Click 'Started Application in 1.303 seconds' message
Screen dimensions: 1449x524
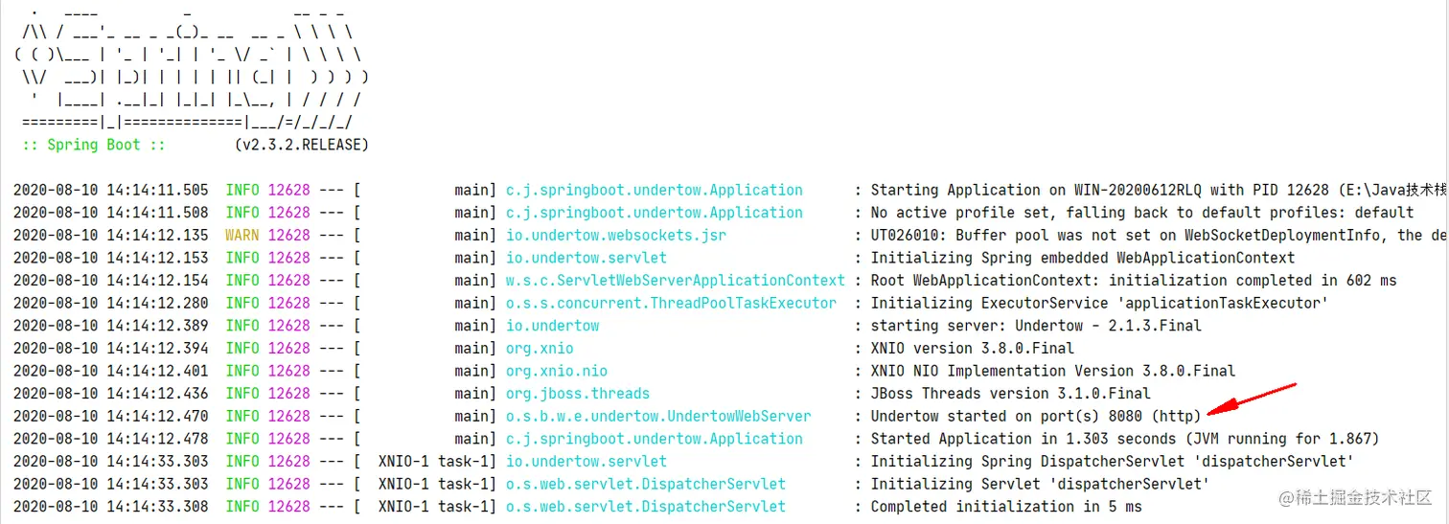pyautogui.click(x=1023, y=439)
